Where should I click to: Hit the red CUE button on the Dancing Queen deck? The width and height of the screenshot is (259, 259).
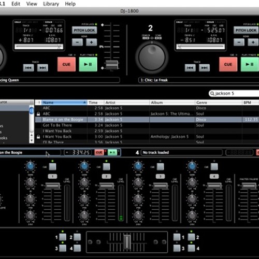pyautogui.click(x=66, y=64)
